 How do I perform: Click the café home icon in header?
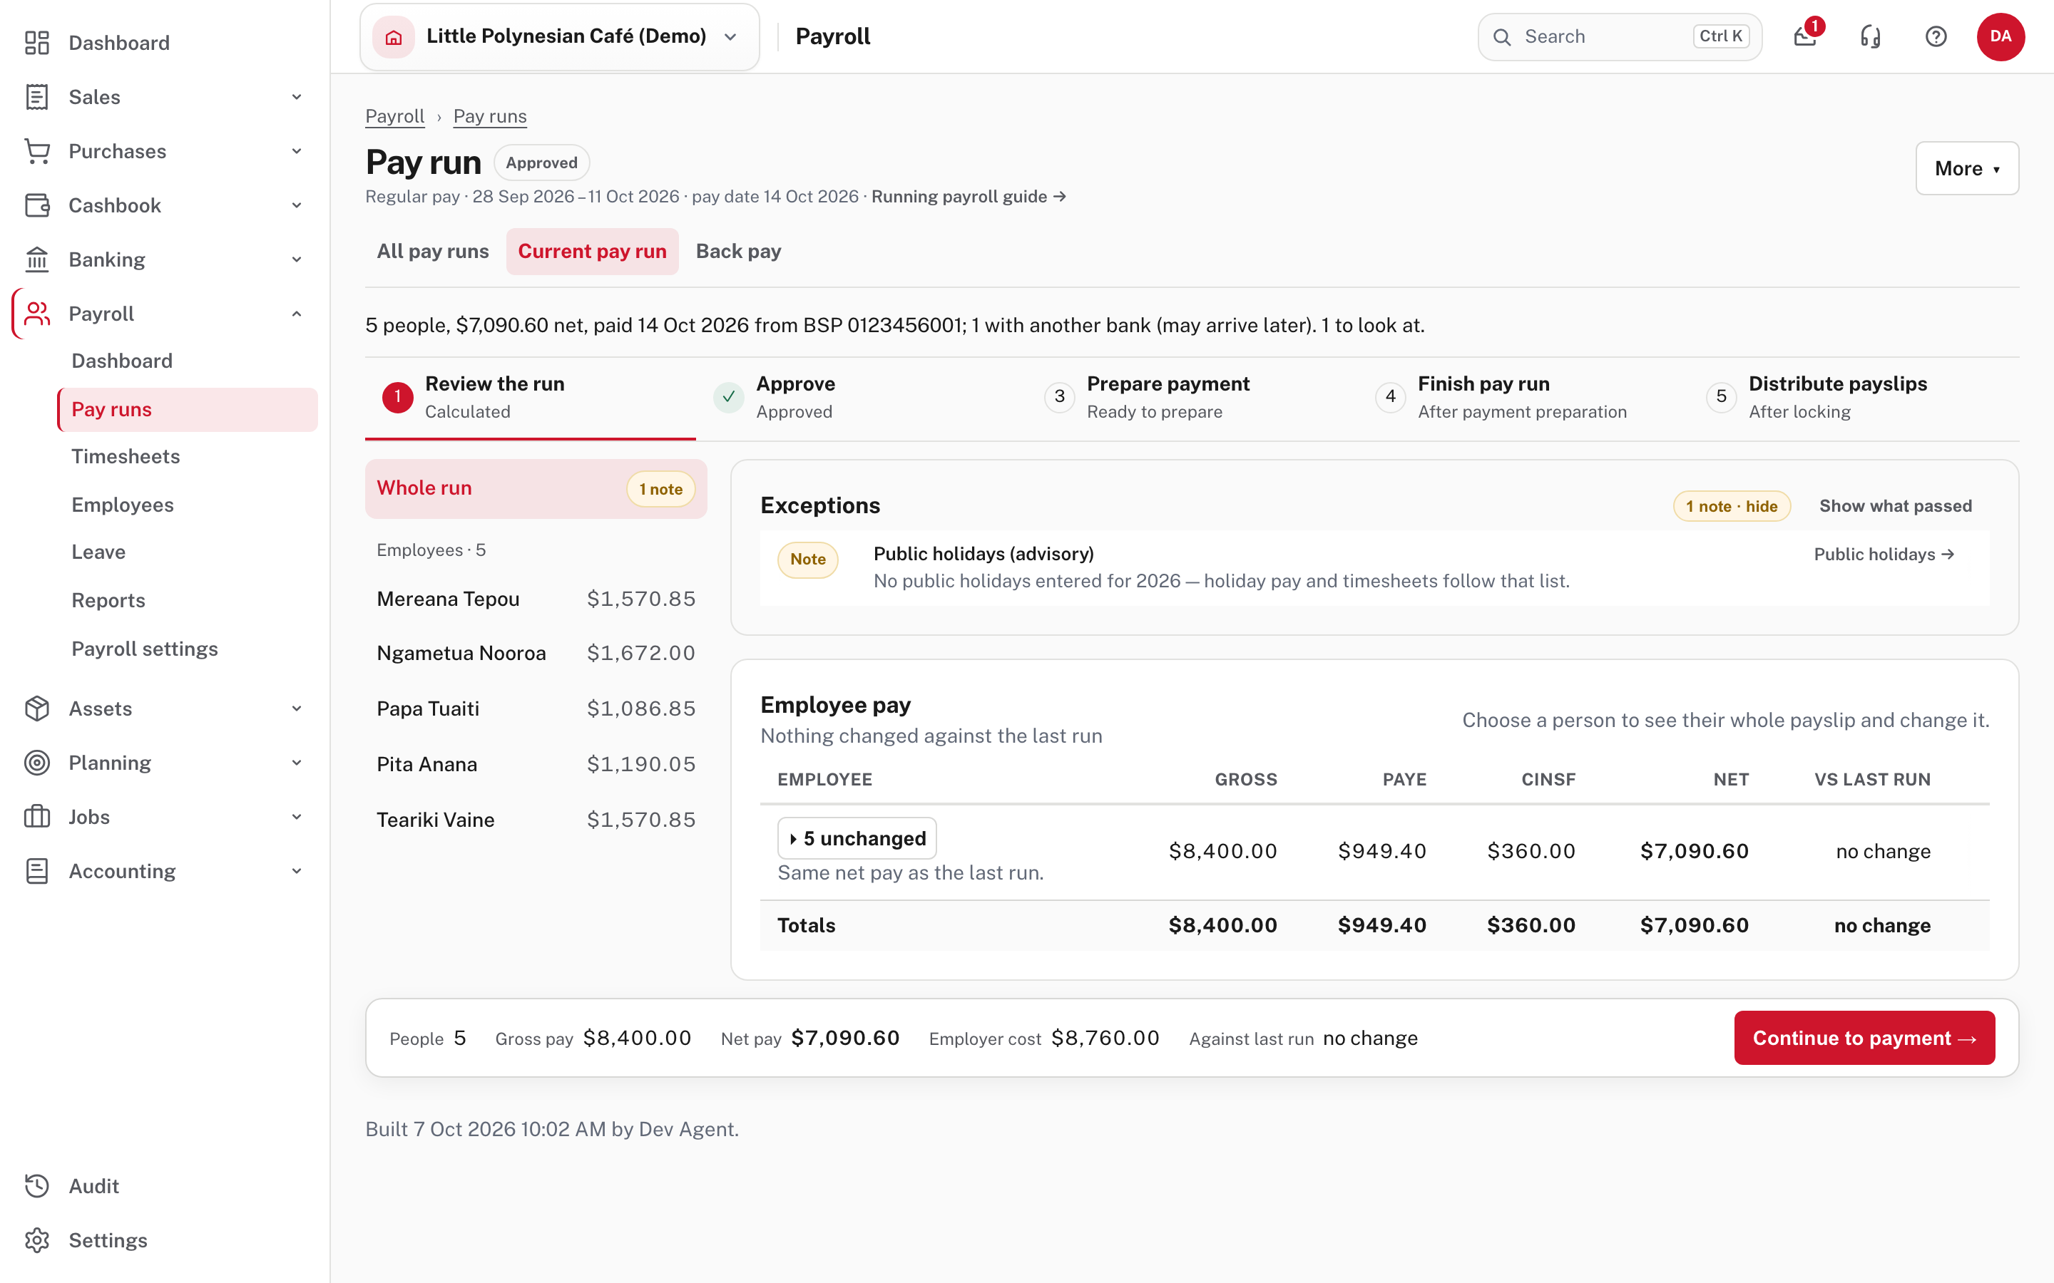click(394, 36)
